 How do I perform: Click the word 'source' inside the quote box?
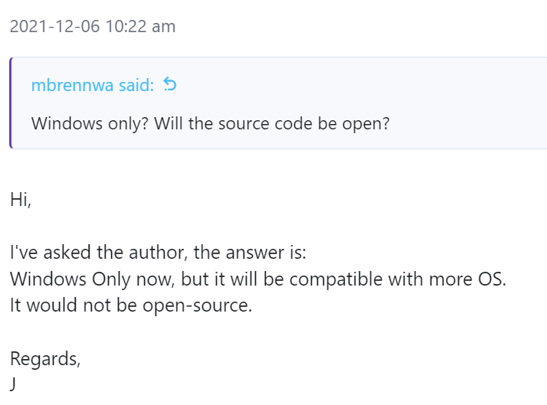point(244,124)
